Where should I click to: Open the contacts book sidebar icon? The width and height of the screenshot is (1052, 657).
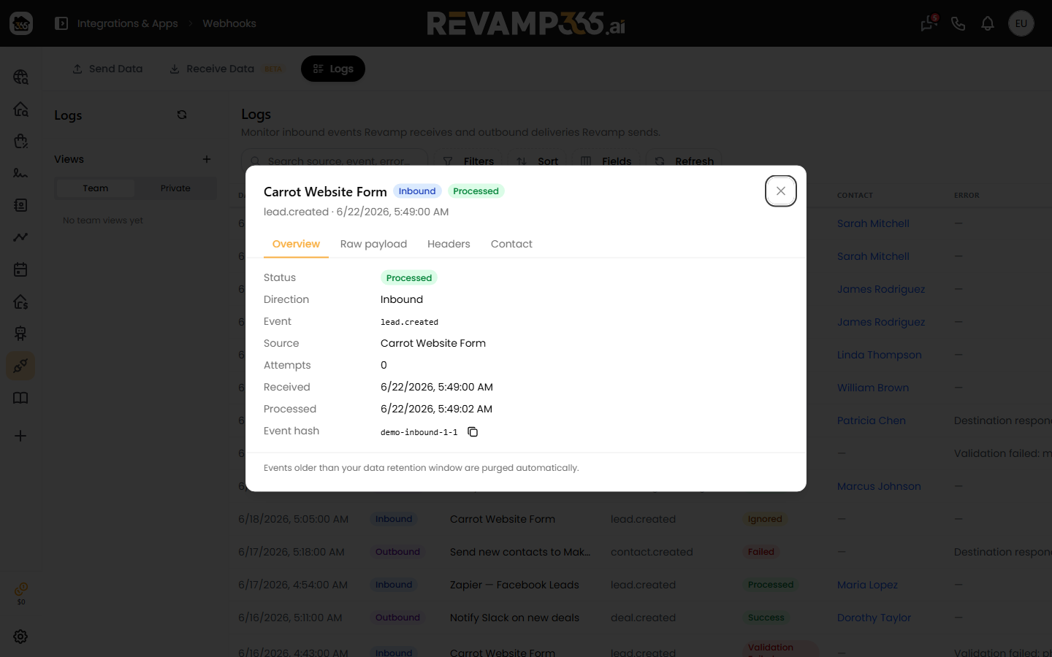click(x=20, y=205)
